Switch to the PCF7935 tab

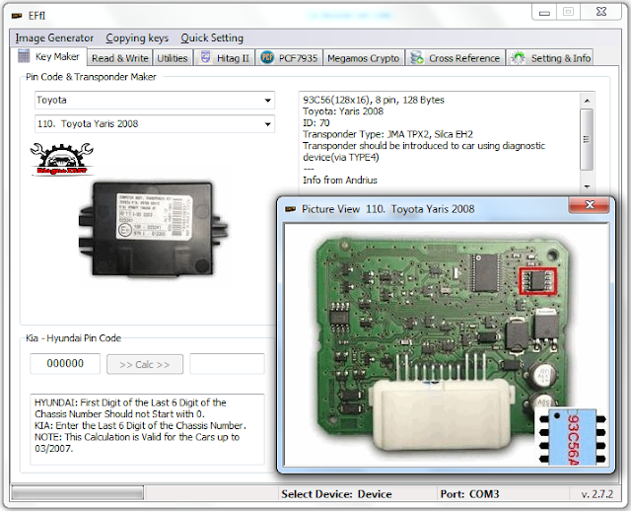click(289, 58)
